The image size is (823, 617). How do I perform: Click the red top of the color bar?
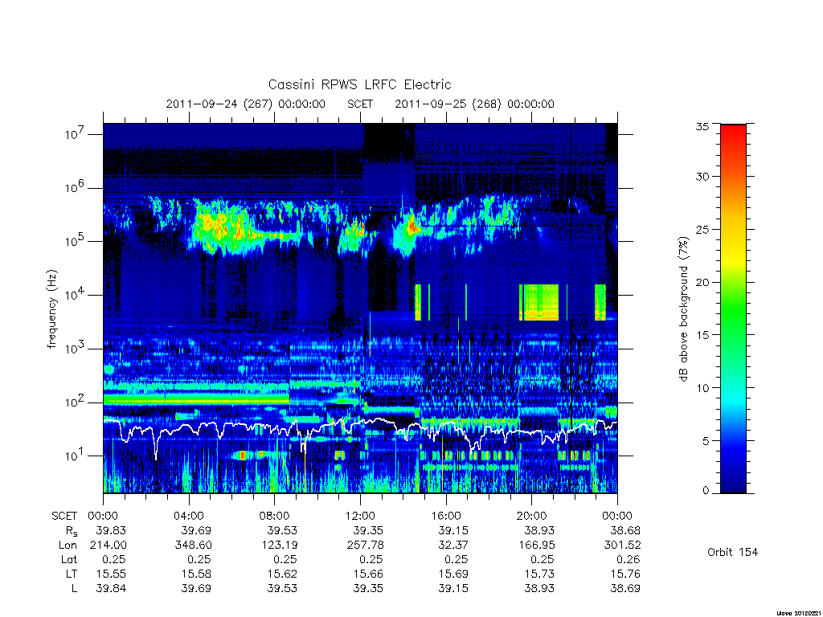tap(733, 137)
